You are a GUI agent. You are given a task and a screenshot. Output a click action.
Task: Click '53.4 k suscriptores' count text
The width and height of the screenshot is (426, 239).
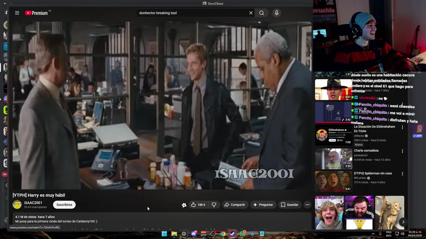coord(35,207)
